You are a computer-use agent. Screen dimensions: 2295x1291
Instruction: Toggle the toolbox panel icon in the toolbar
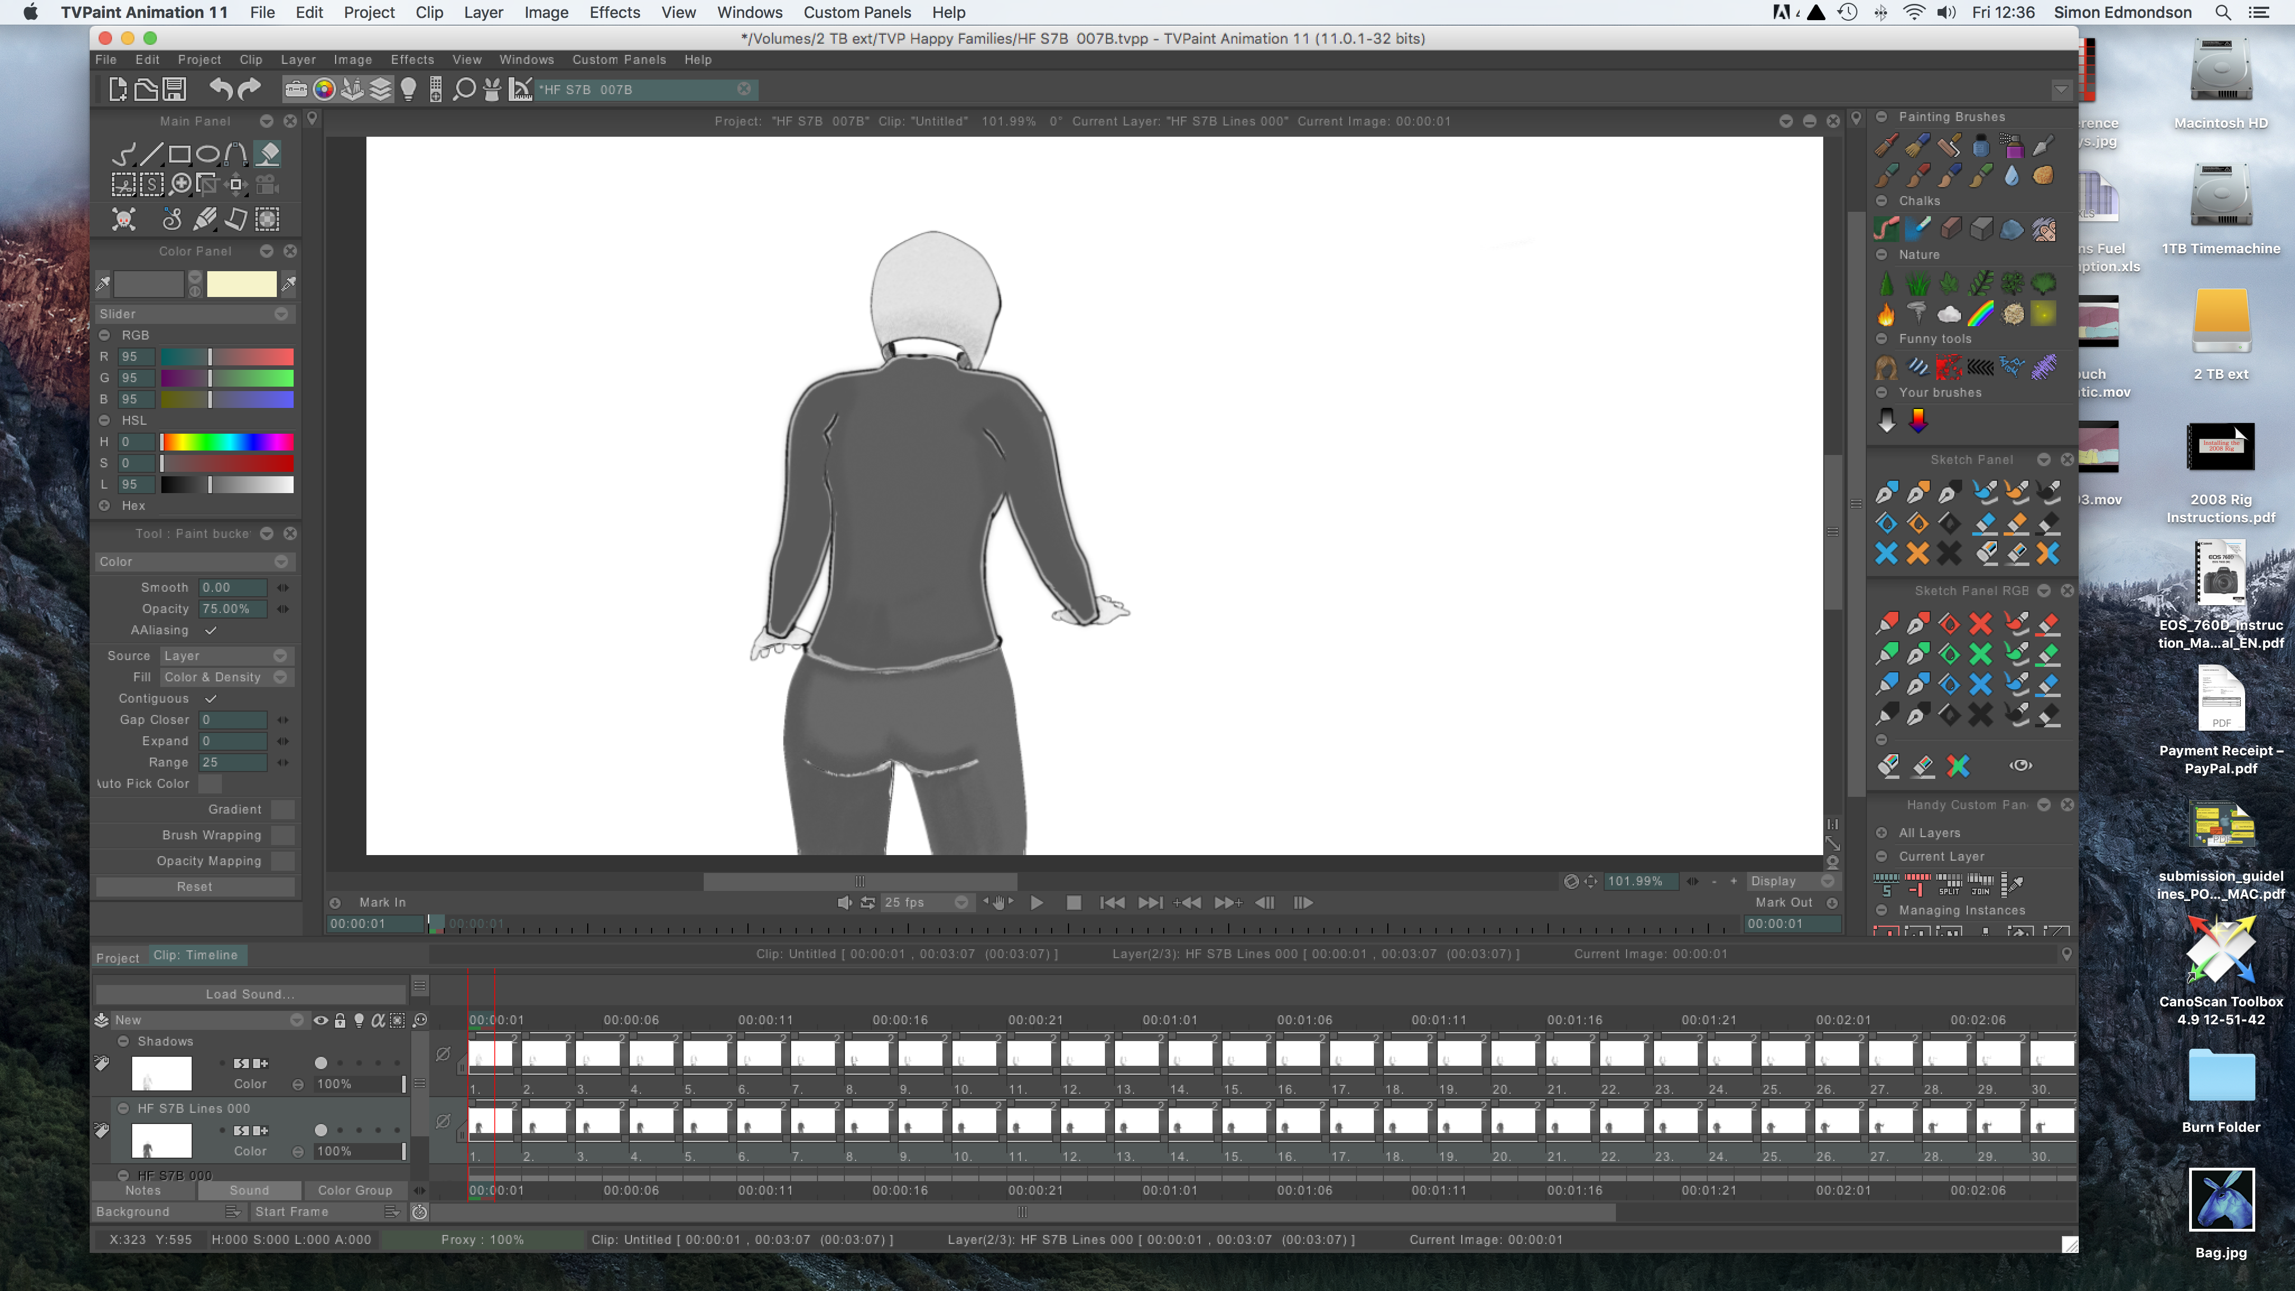click(x=296, y=89)
